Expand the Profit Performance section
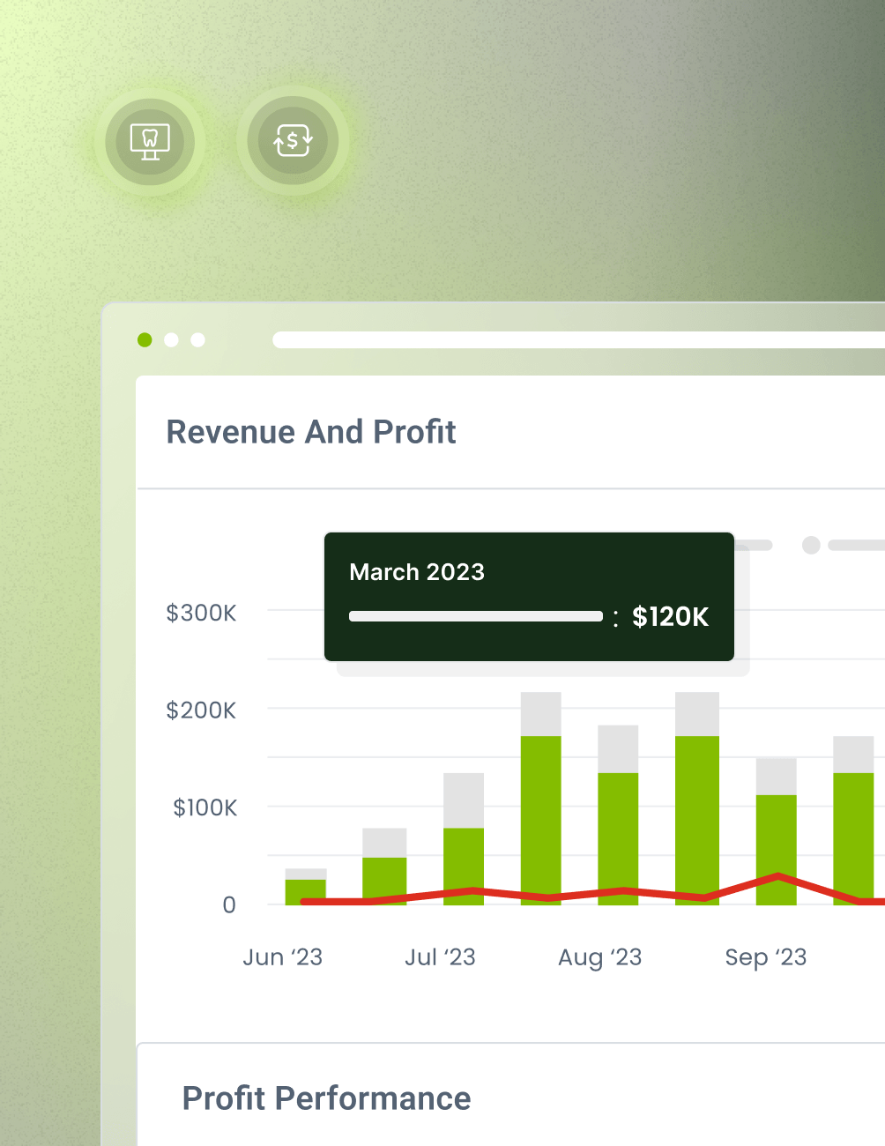885x1146 pixels. tap(326, 1098)
